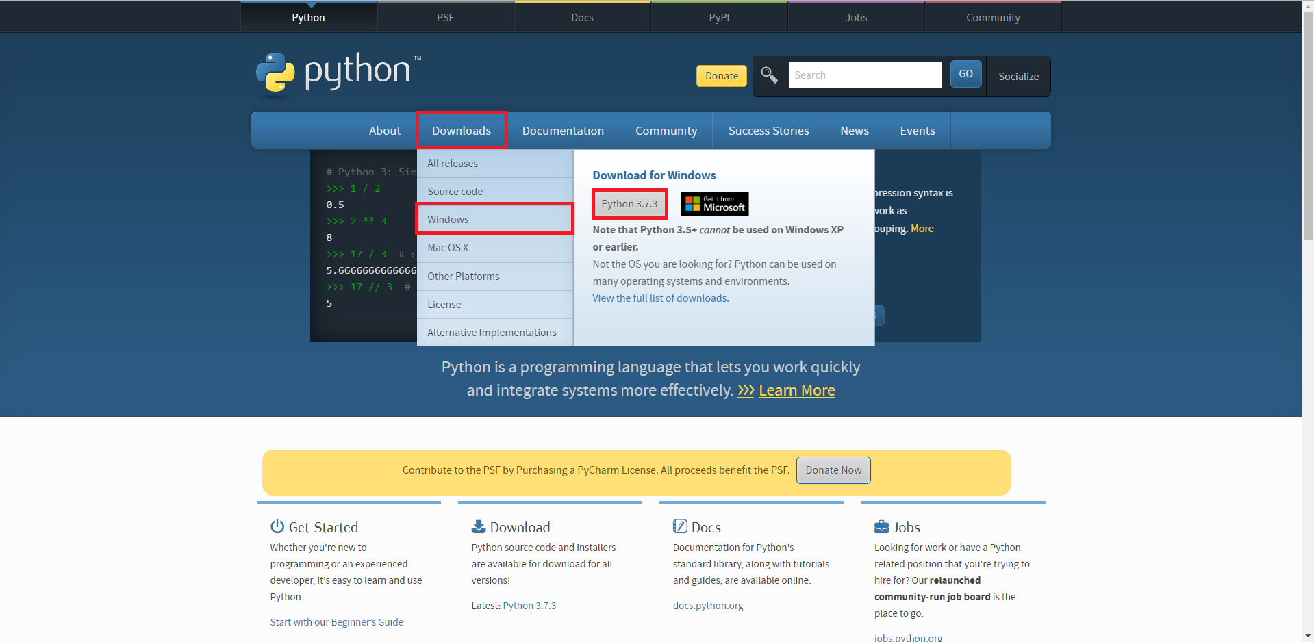Click the Jobs section heading
Screen dimensions: 1314x642
[907, 527]
